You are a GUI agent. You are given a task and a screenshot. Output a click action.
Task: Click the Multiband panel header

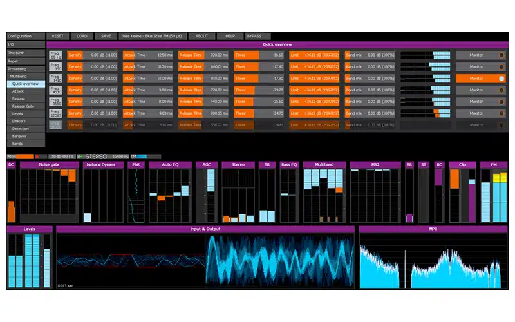click(x=324, y=165)
